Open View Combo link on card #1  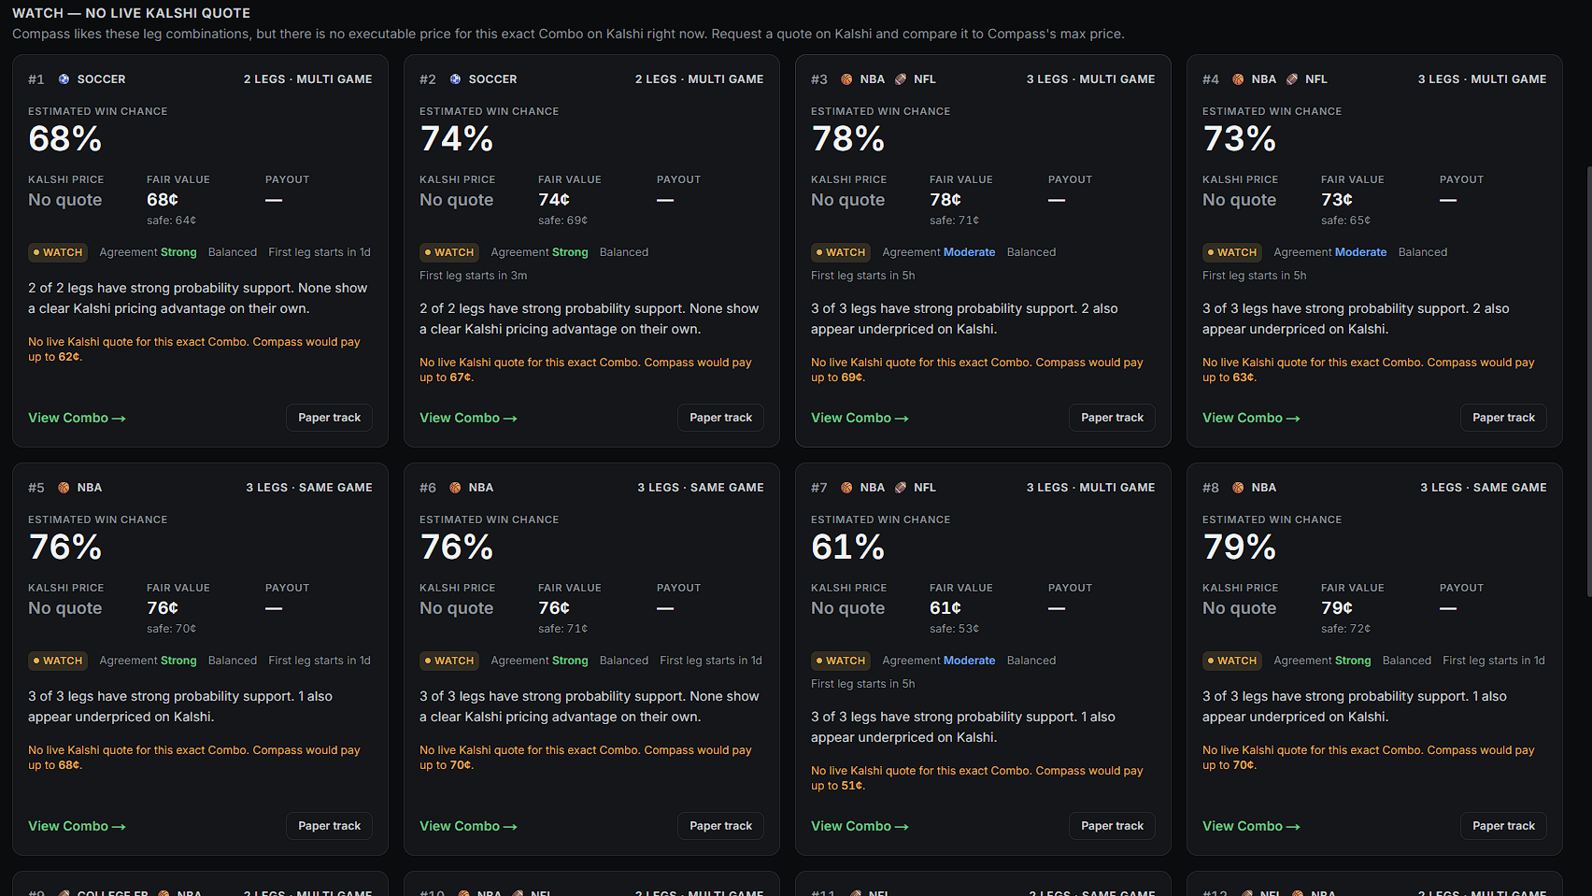pyautogui.click(x=77, y=418)
